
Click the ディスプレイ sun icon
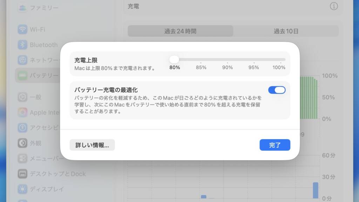(23, 189)
